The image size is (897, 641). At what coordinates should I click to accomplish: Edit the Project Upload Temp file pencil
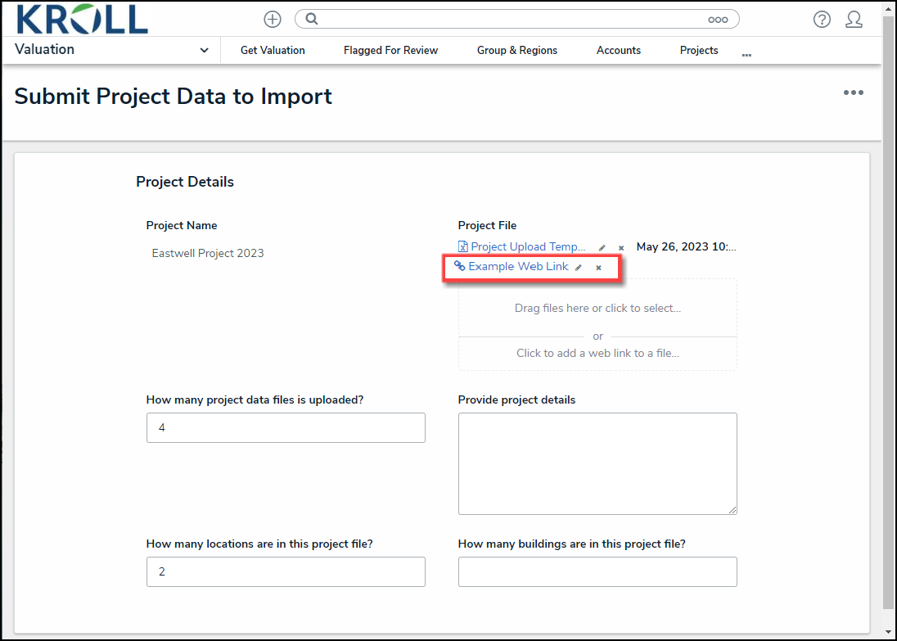(602, 248)
